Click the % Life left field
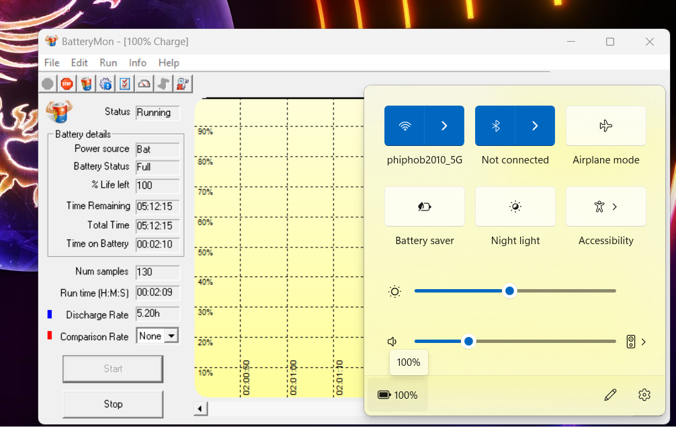The image size is (676, 427). 157,186
